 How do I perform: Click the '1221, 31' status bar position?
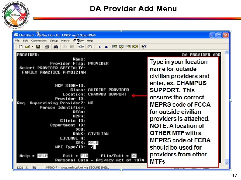point(23,167)
